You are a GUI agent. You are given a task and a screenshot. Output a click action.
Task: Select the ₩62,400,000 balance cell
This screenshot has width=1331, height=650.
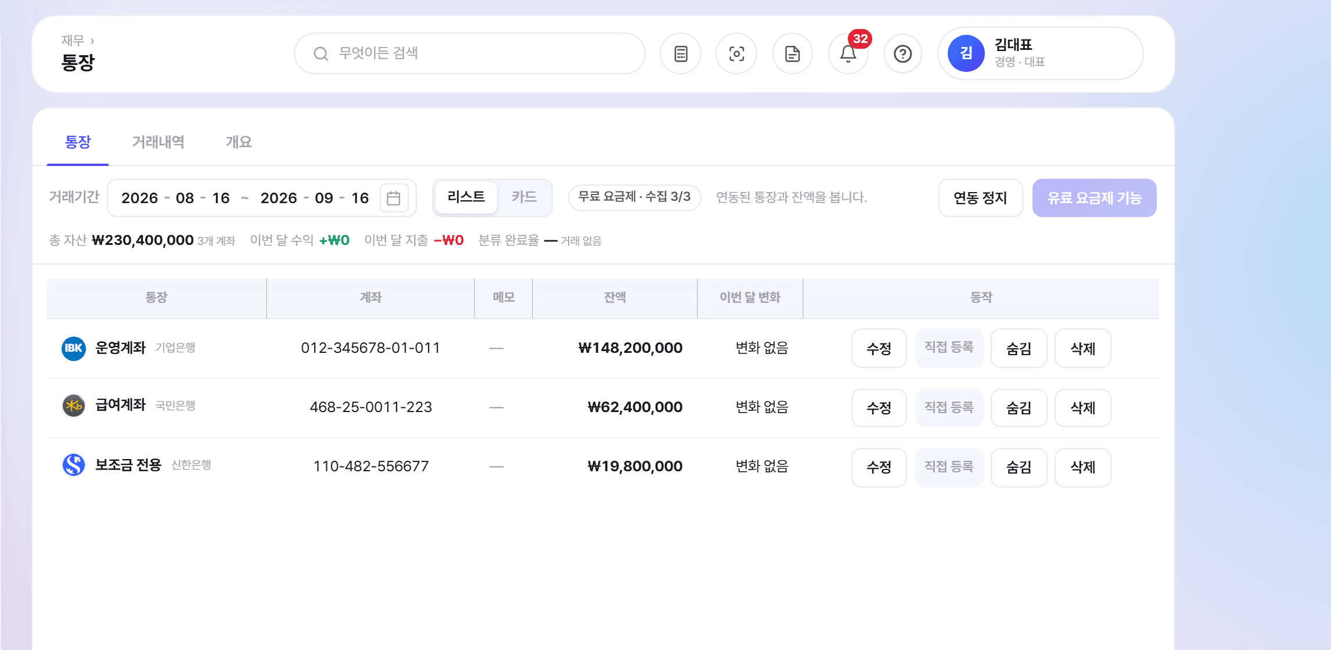click(635, 407)
